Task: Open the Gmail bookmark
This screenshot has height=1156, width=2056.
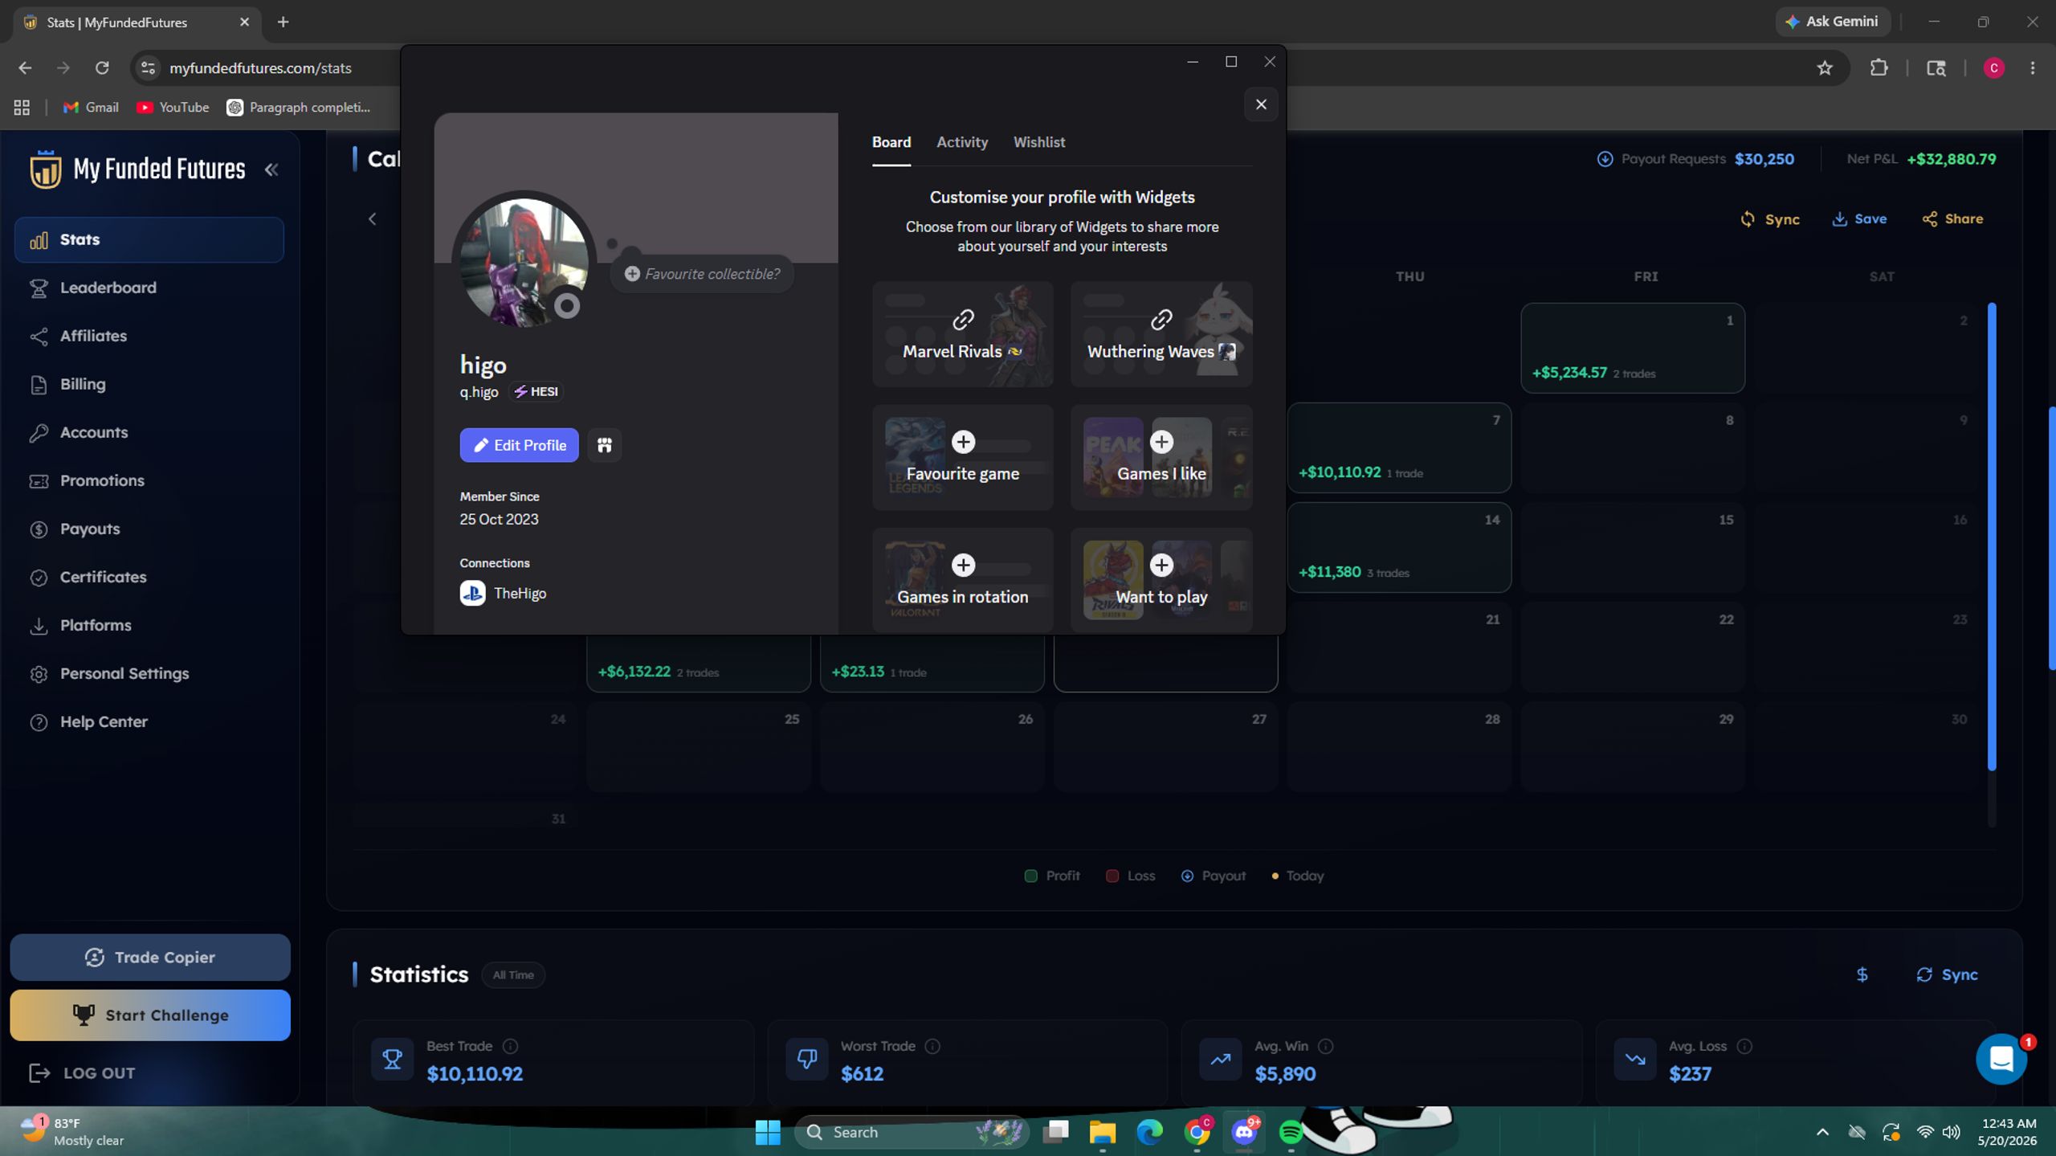Action: point(91,108)
